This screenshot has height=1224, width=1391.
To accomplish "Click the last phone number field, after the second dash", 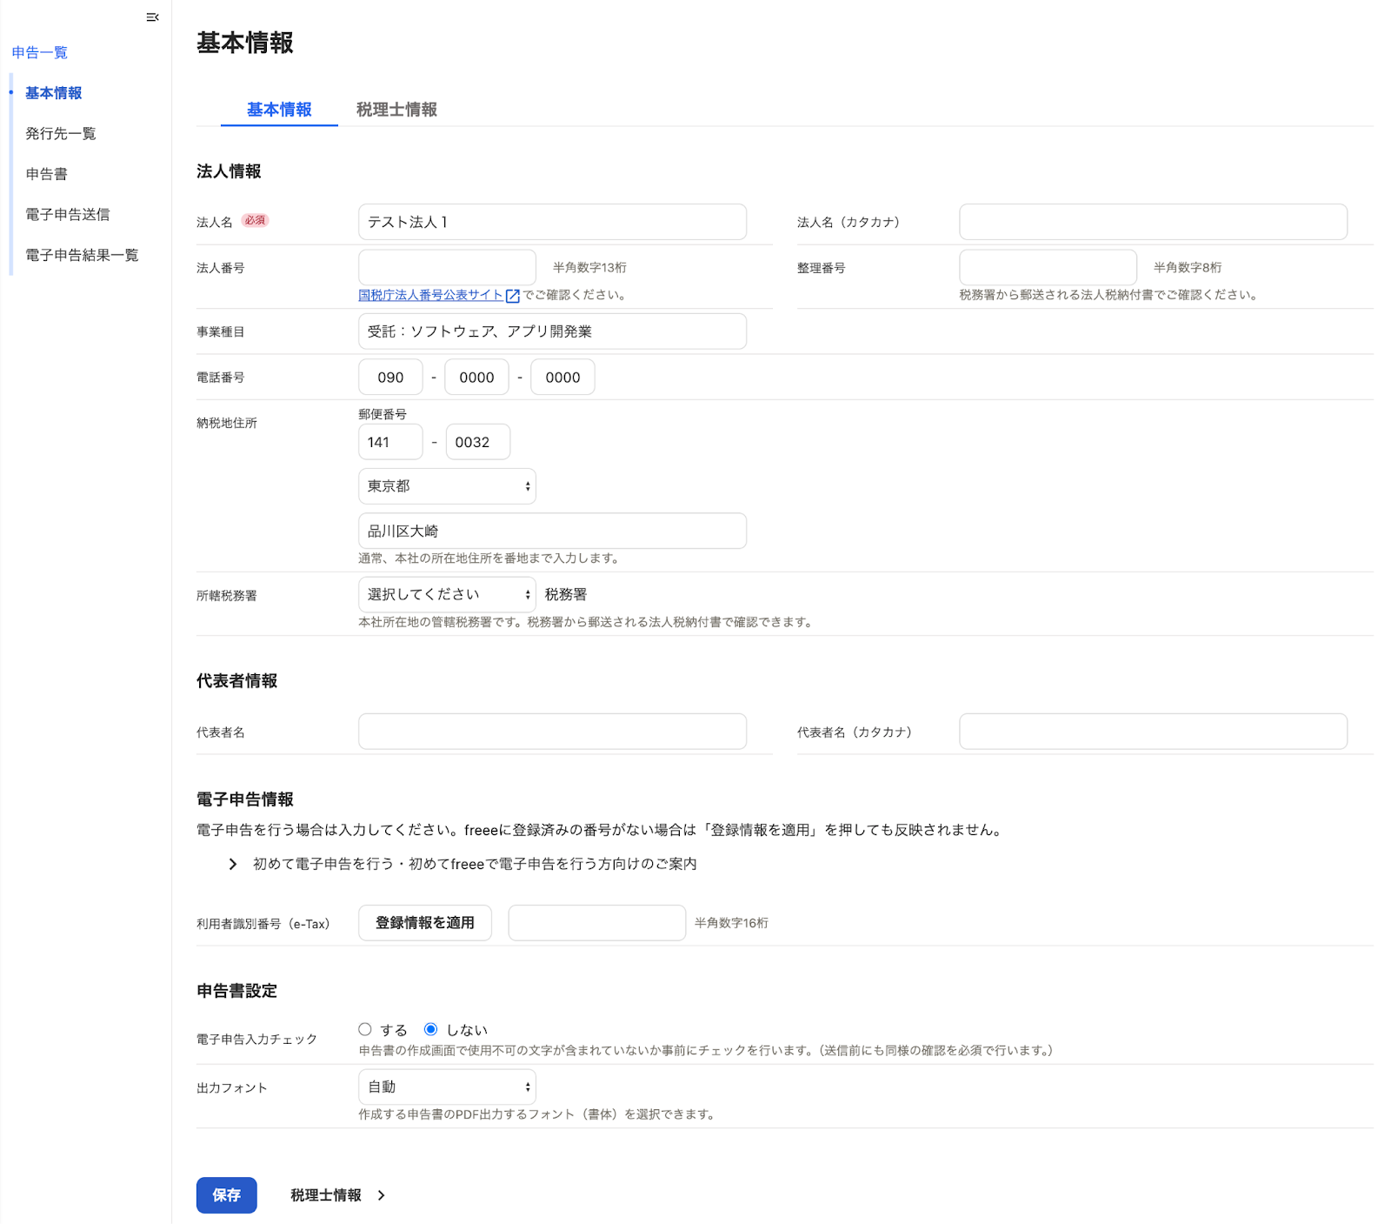I will [x=562, y=378].
